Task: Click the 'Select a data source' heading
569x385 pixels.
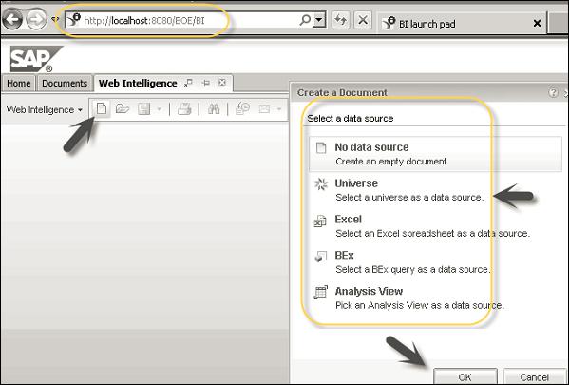Action: coord(351,119)
